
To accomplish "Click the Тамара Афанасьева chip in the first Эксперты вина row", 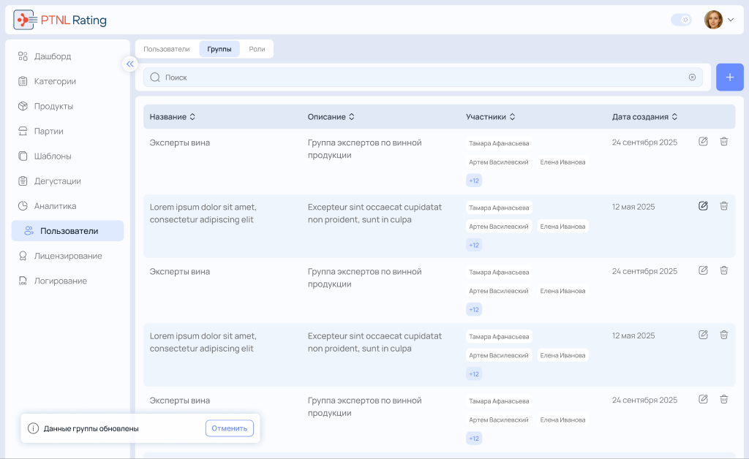I will pyautogui.click(x=499, y=143).
